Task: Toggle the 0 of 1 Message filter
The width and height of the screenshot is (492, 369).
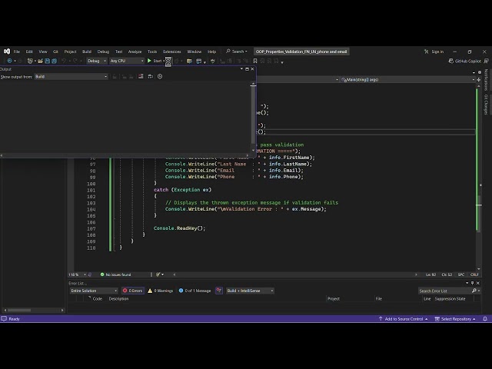Action: 194,291
